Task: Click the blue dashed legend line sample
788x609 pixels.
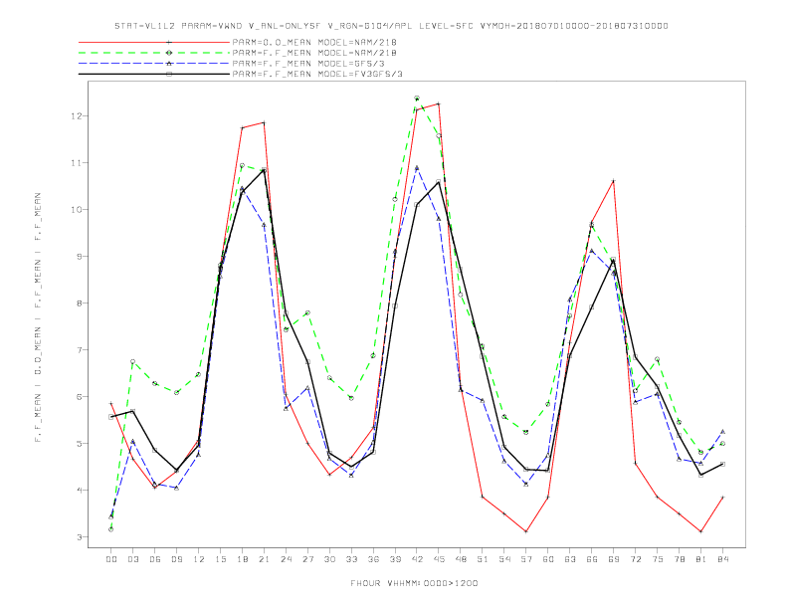Action: [x=154, y=64]
